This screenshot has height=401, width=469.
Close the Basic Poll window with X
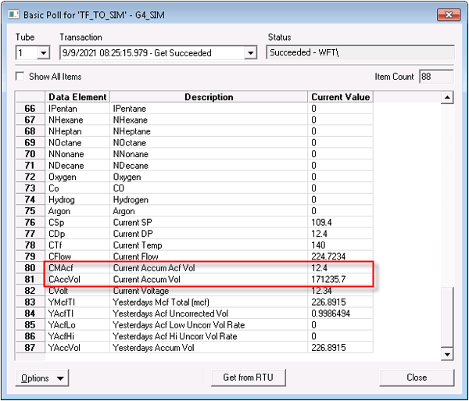(x=449, y=15)
